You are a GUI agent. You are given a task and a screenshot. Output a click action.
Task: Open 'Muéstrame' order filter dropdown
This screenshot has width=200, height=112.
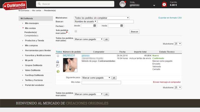(102, 18)
